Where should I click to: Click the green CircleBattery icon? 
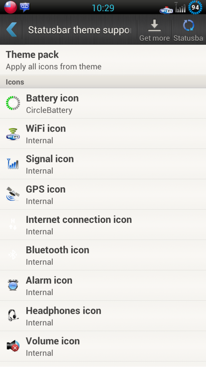tap(13, 103)
